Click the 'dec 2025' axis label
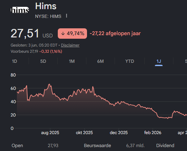Screen dimensions: 187x151 point(119,133)
